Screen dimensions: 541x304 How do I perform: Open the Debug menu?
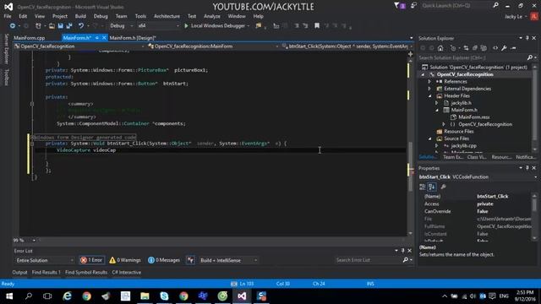point(101,16)
